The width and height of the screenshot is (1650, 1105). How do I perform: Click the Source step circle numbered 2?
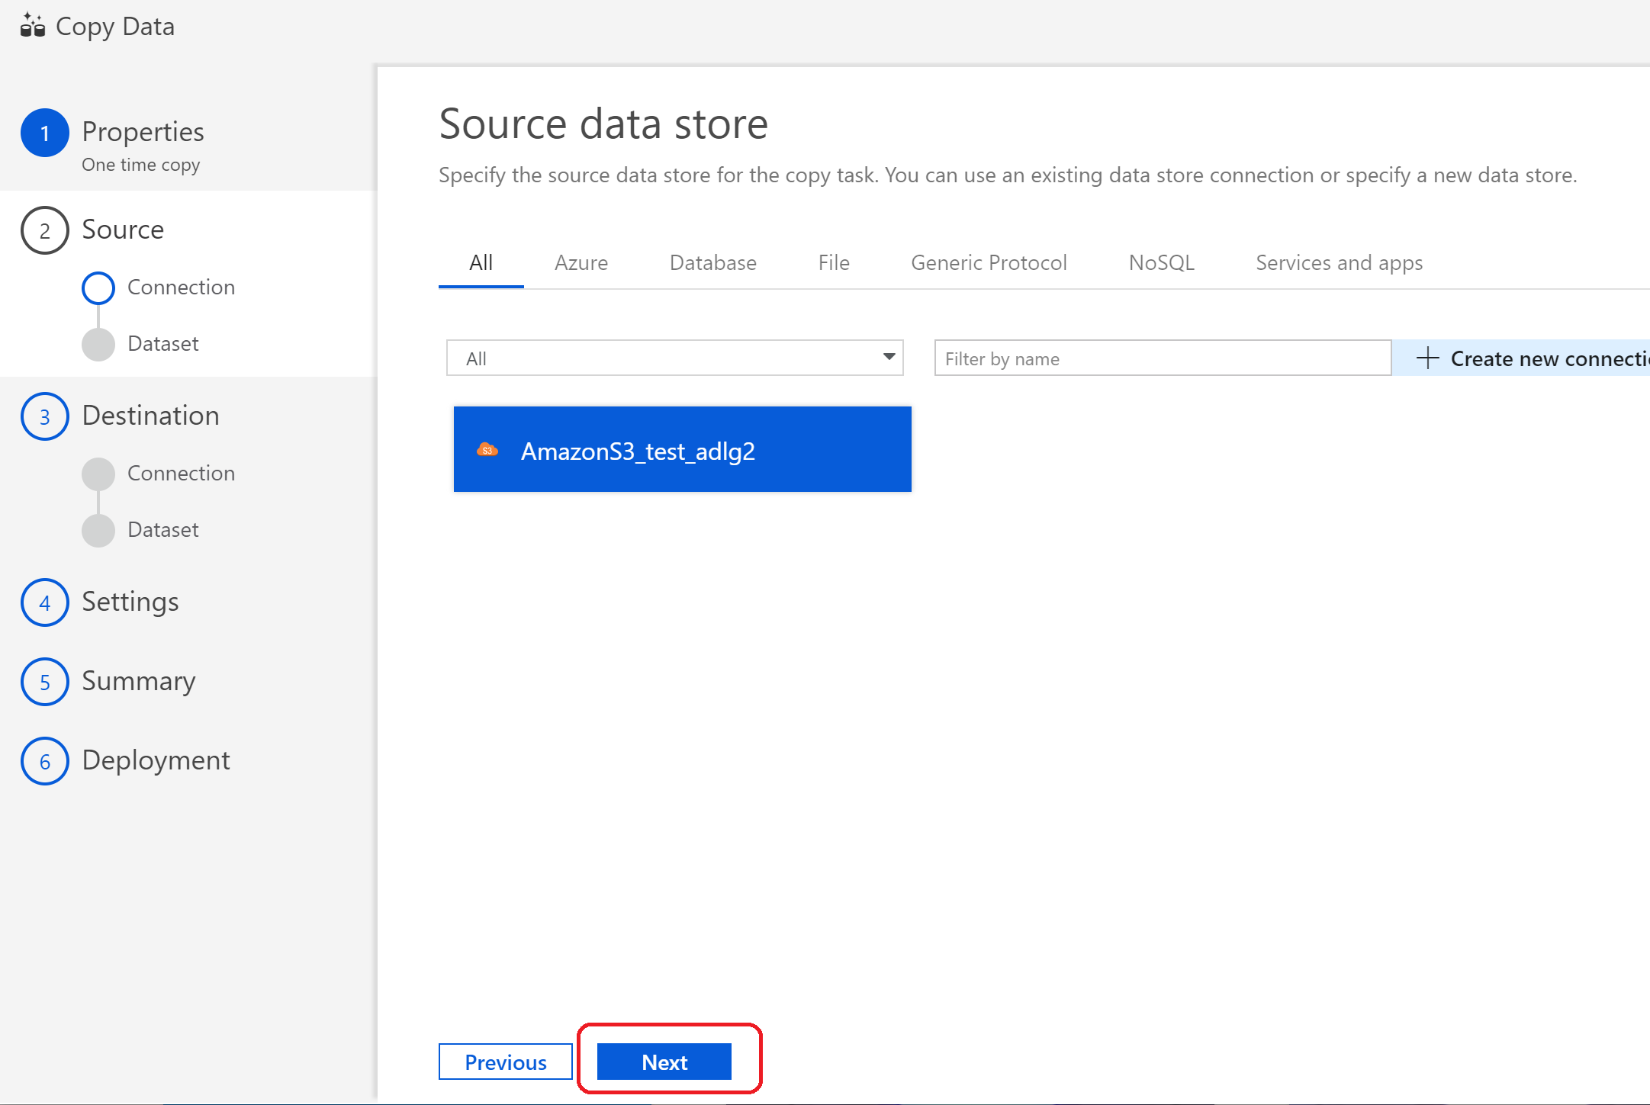(44, 230)
